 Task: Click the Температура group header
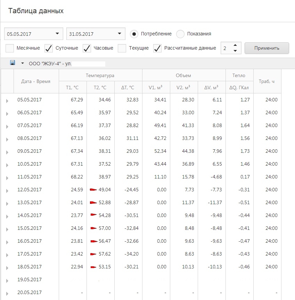tap(100, 75)
